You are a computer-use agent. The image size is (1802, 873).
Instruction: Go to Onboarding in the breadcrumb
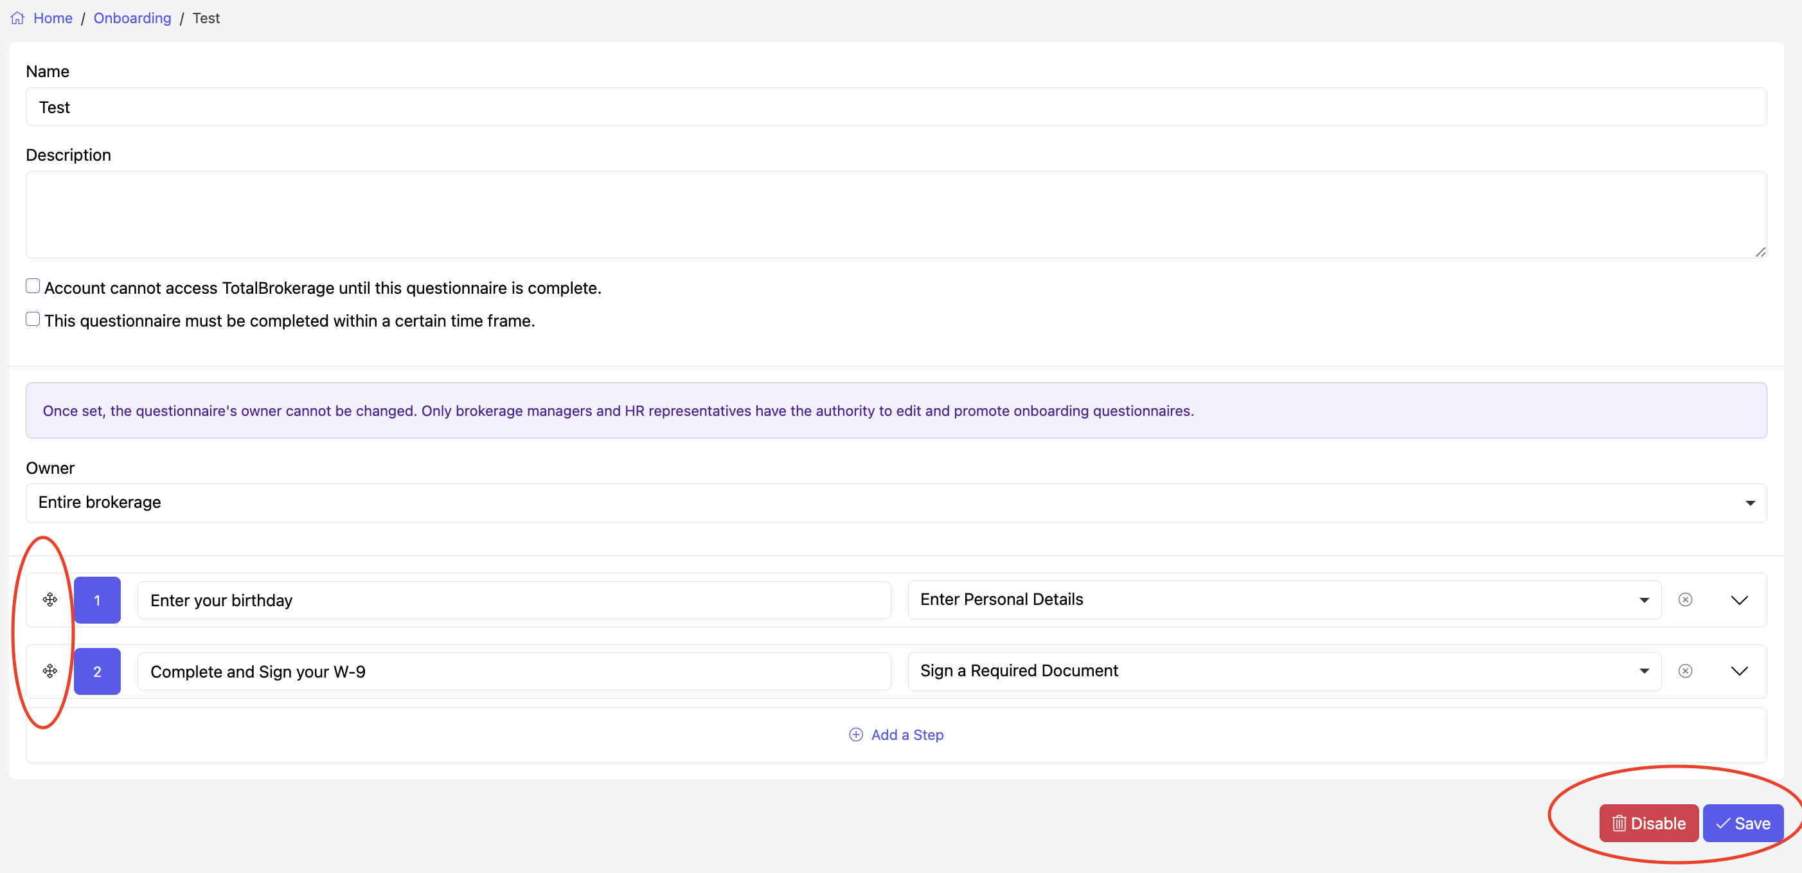tap(132, 18)
